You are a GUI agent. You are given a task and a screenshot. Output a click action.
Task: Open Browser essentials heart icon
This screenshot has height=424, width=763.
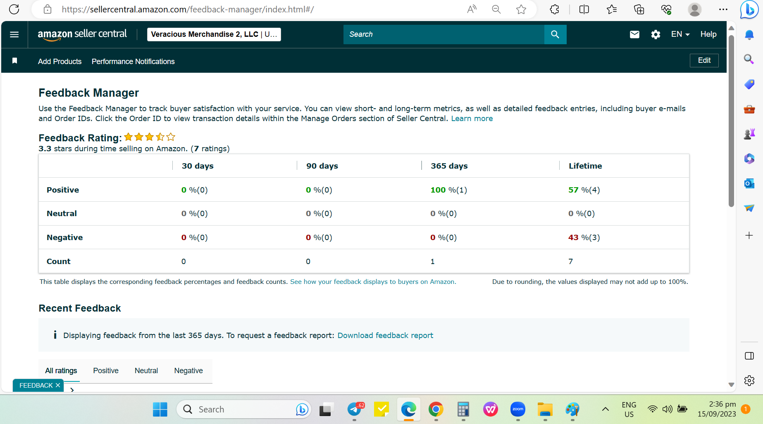coord(666,9)
